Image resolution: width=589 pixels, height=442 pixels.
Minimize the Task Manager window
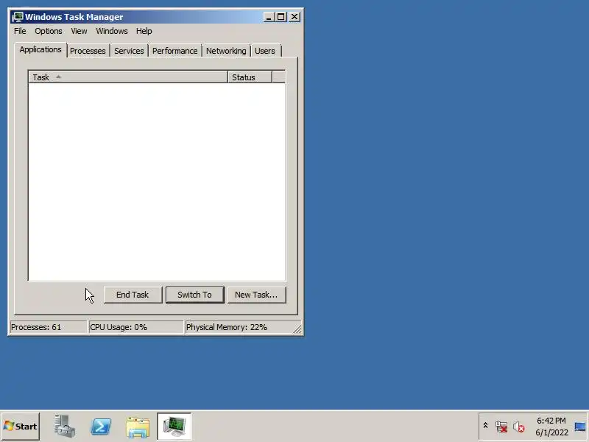pos(269,17)
